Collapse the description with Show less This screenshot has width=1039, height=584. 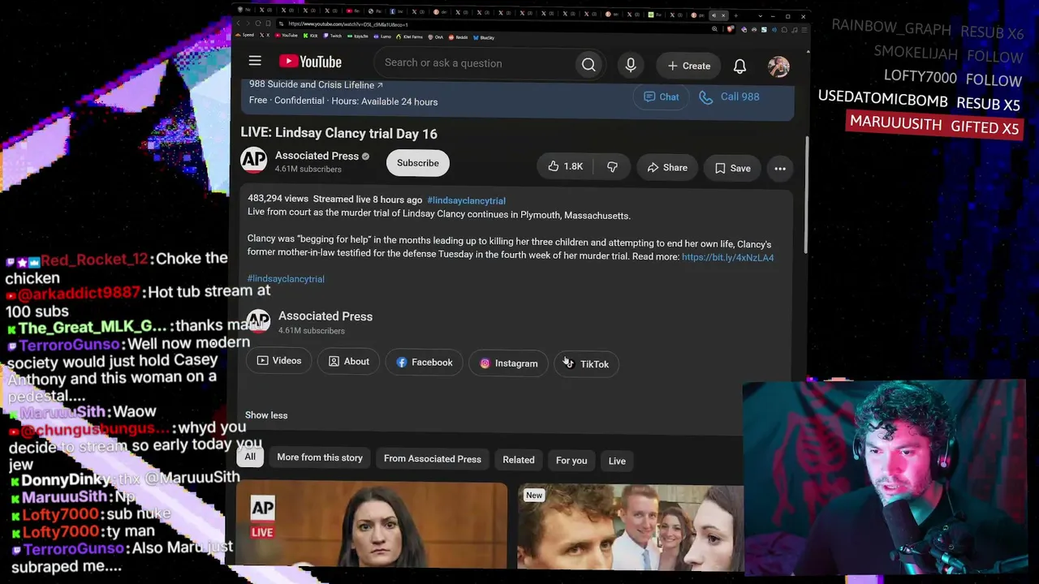point(266,415)
